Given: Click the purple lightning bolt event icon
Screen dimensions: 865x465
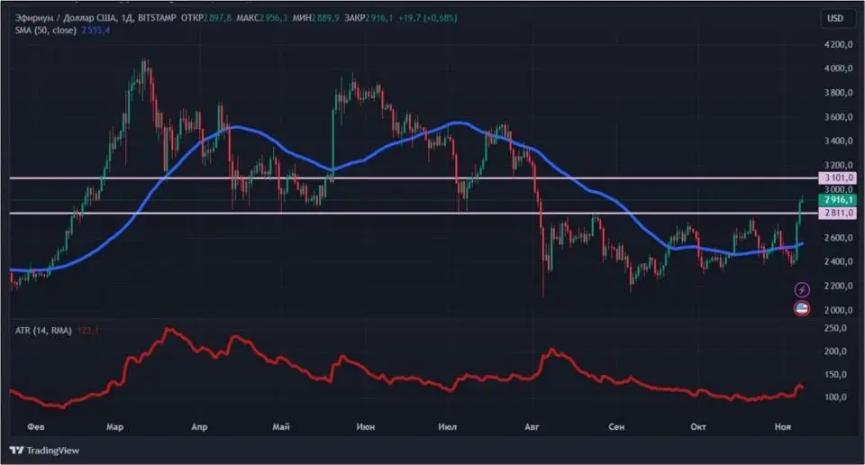Looking at the screenshot, I should point(802,289).
